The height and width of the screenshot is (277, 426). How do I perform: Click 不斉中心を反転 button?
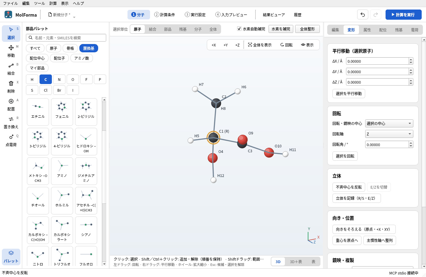click(349, 187)
